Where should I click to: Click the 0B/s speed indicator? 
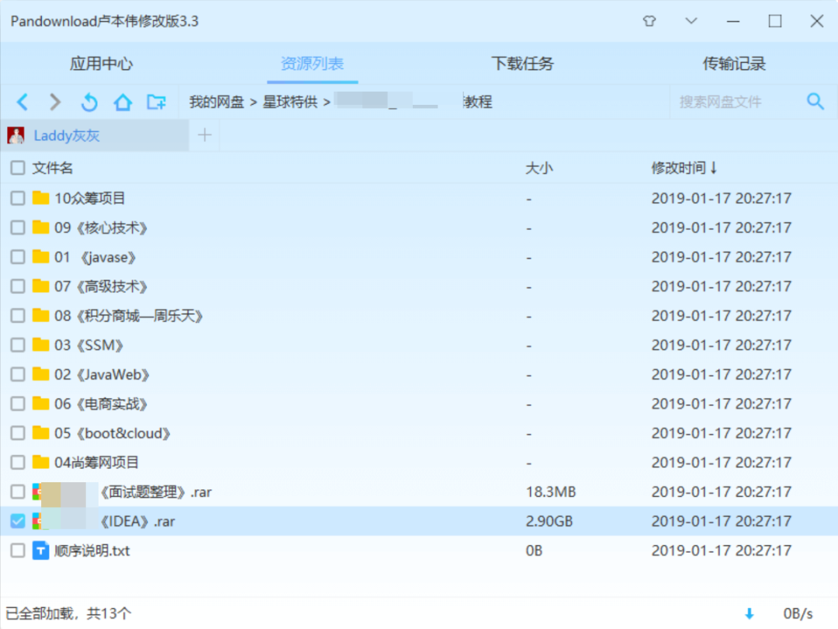pyautogui.click(x=798, y=613)
